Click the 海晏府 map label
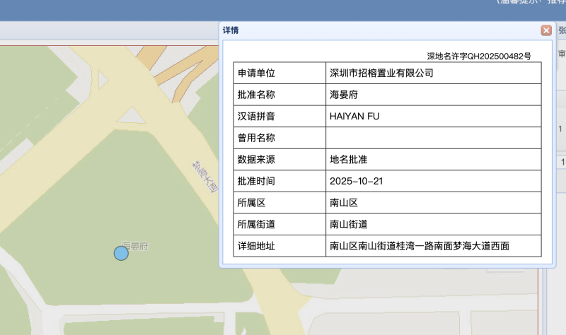This screenshot has height=335, width=566. click(135, 246)
